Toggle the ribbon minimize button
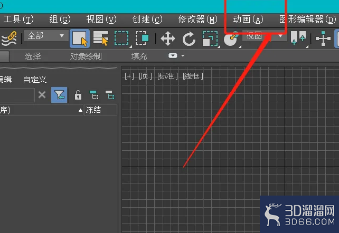The image size is (339, 233). pyautogui.click(x=173, y=56)
